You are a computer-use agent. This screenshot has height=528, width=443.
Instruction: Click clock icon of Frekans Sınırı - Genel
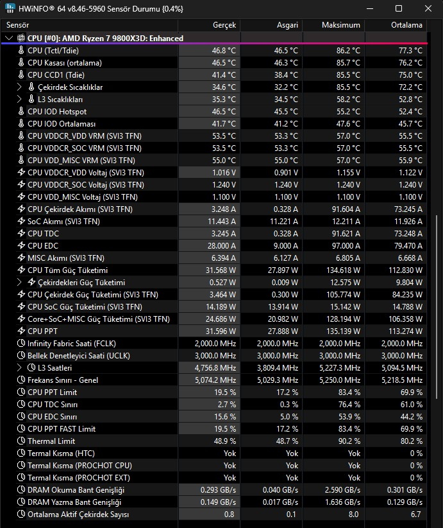[x=21, y=380]
